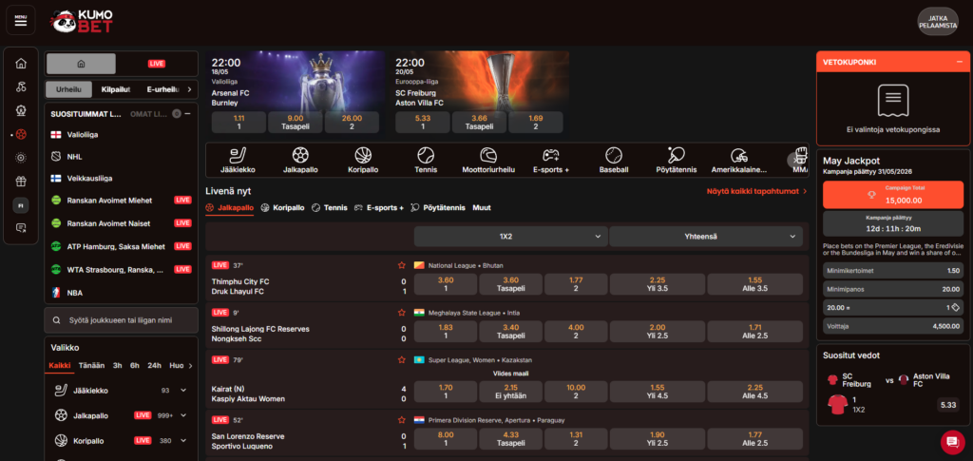Image resolution: width=973 pixels, height=461 pixels.
Task: Switch to the E-urheilu tab
Action: 163,89
